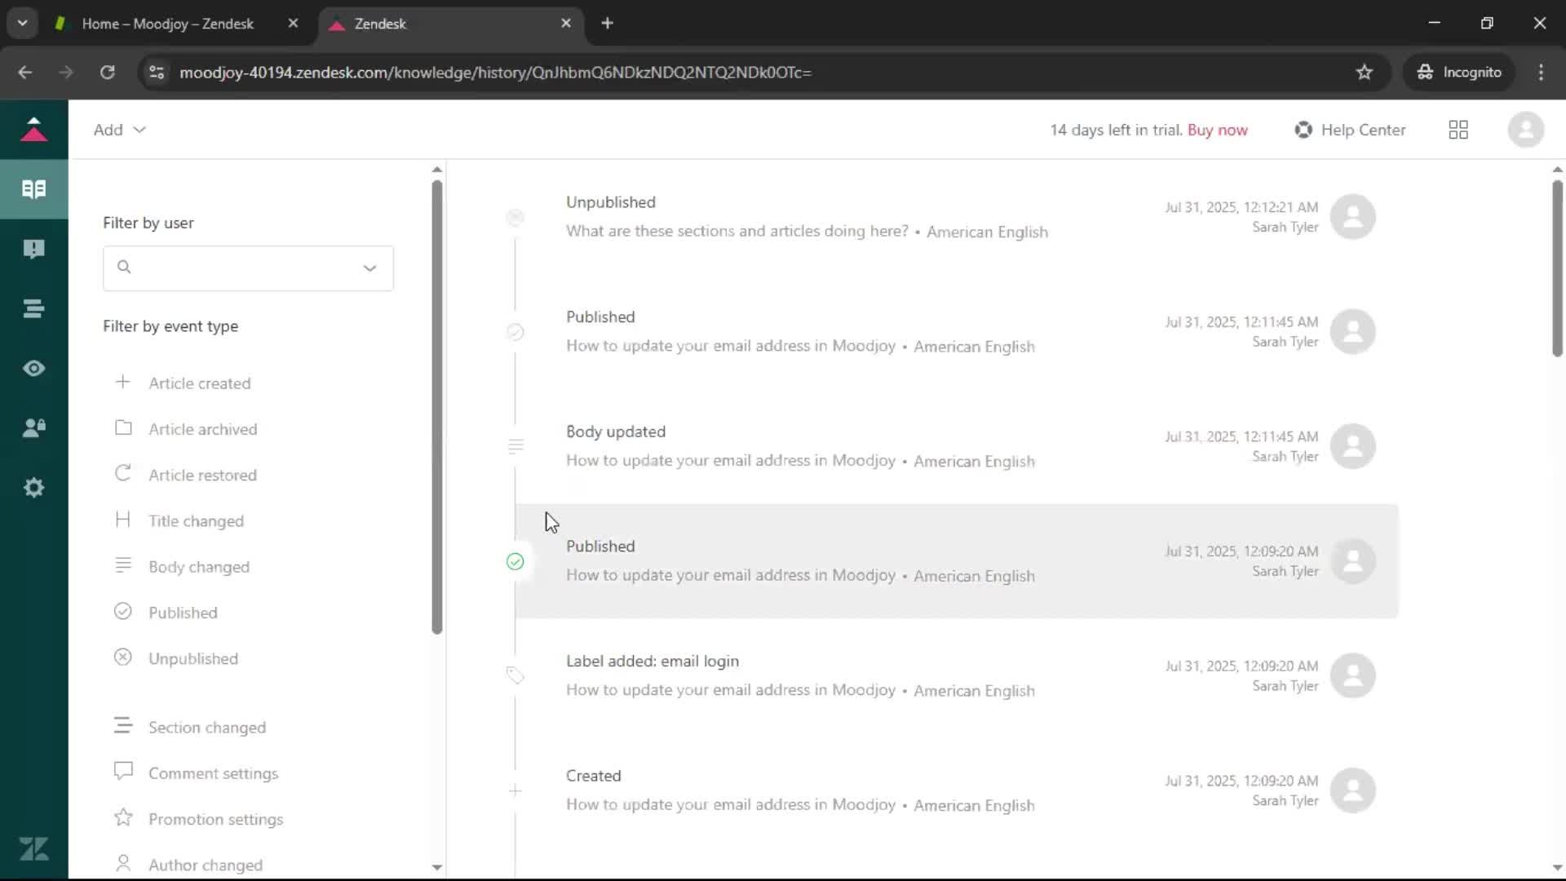Open Knowledge base articles icon in sidebar
Viewport: 1566px width, 881px height.
pos(33,189)
